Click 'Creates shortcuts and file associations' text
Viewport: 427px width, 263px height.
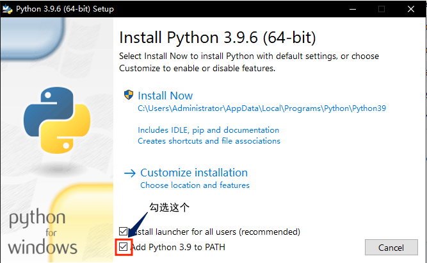[209, 140]
